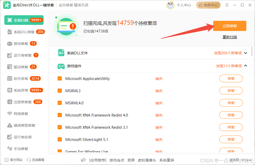Open 系统重装 tool
The height and width of the screenshot is (165, 255).
[x=167, y=160]
